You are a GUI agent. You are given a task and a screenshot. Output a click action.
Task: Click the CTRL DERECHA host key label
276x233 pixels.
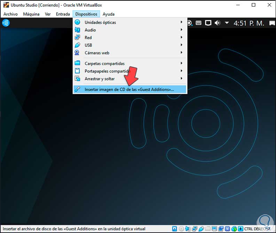257,229
